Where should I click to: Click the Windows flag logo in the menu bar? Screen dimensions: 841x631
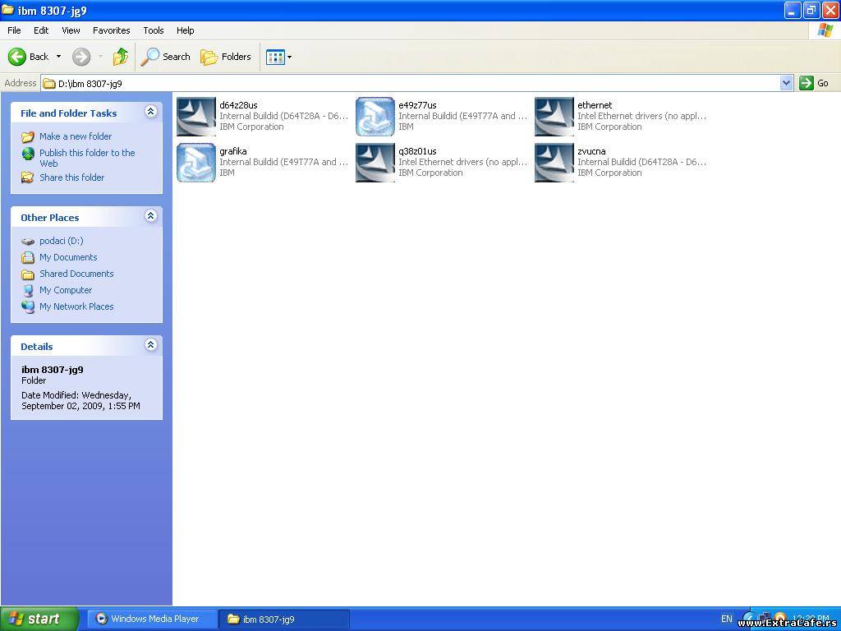pyautogui.click(x=825, y=30)
